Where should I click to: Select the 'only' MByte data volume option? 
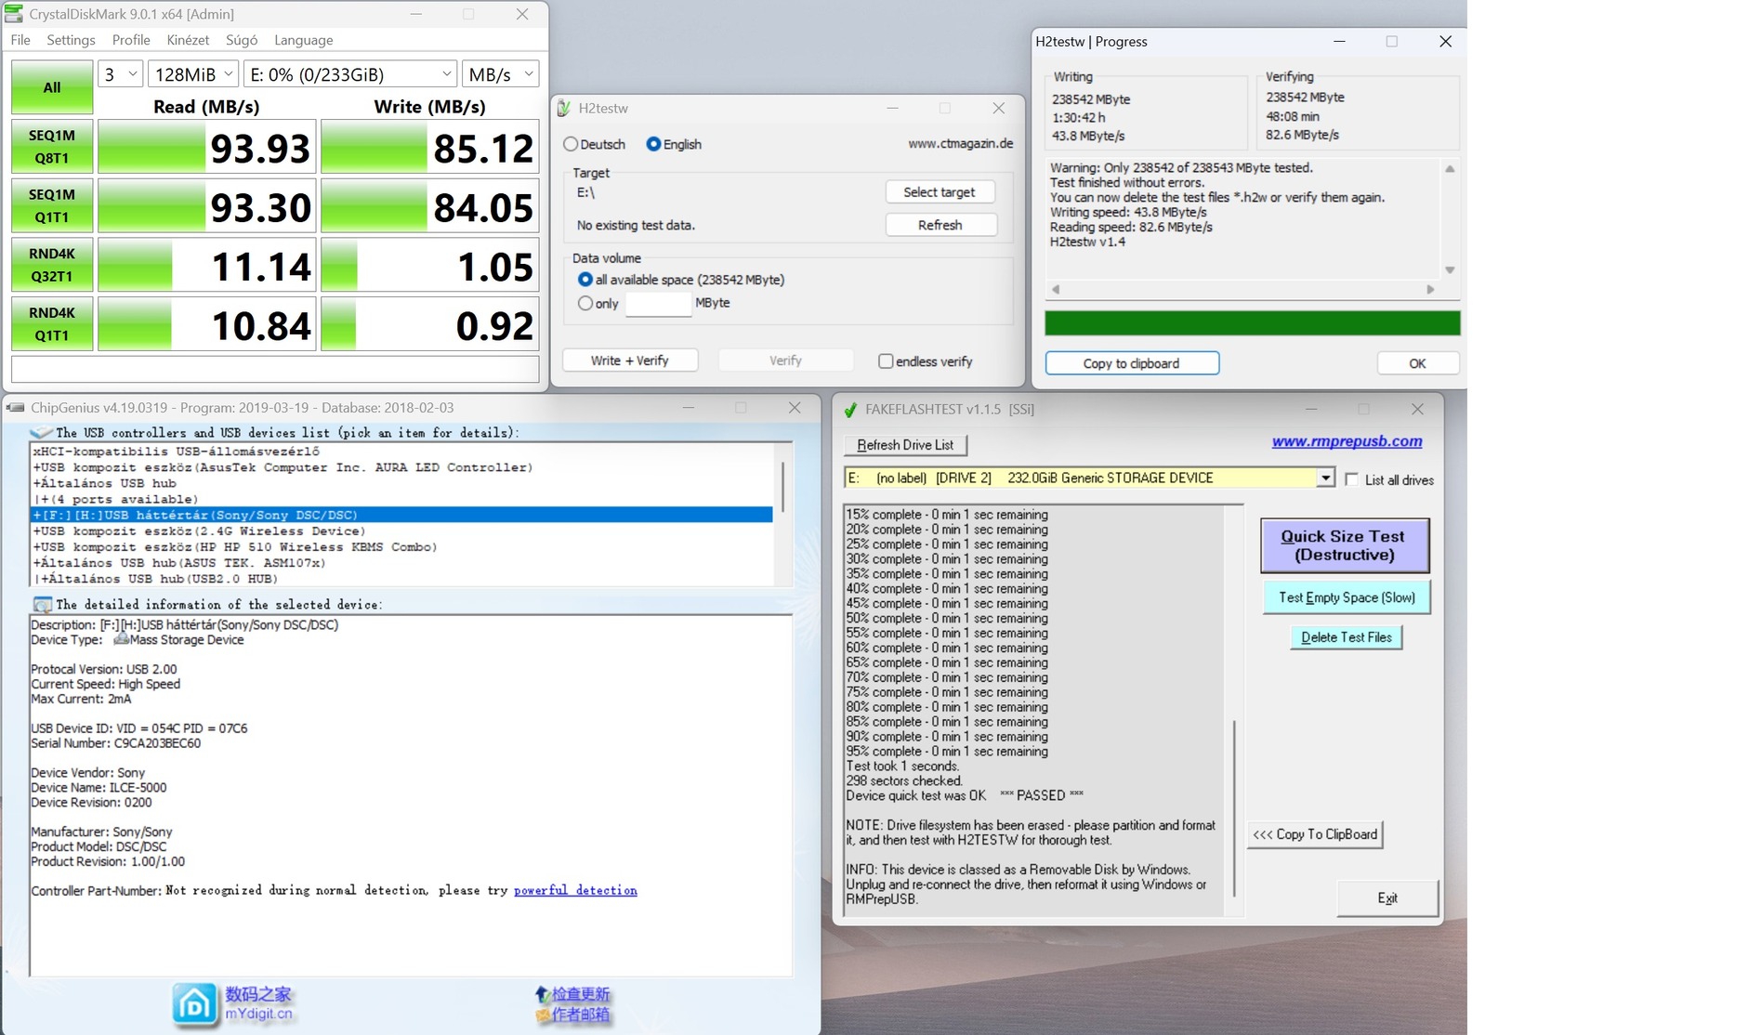[585, 303]
